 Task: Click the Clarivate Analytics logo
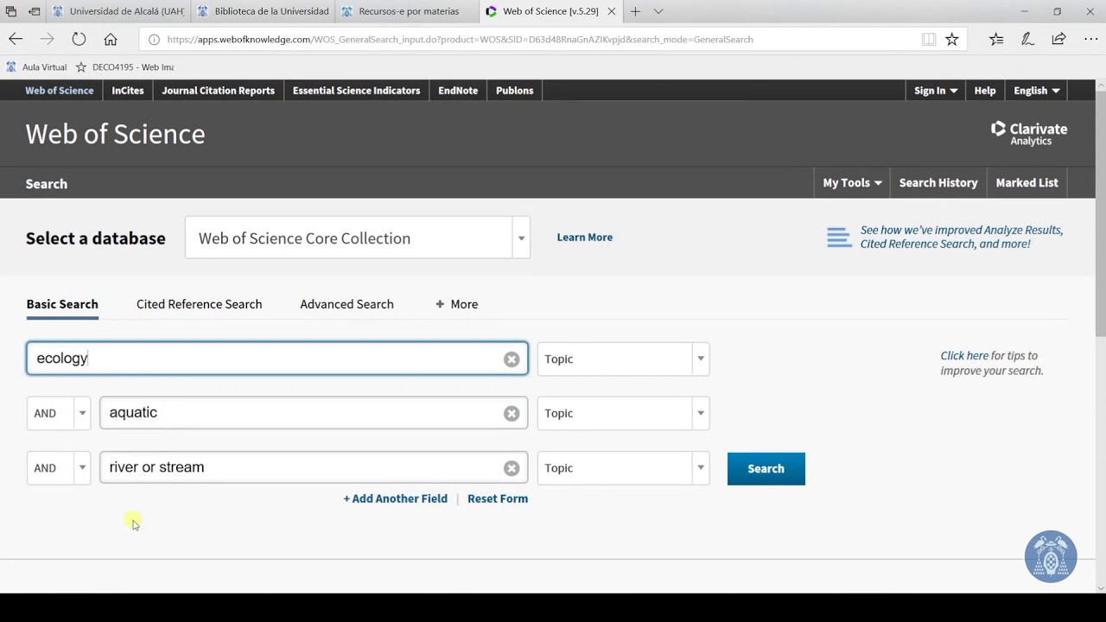(x=1029, y=133)
